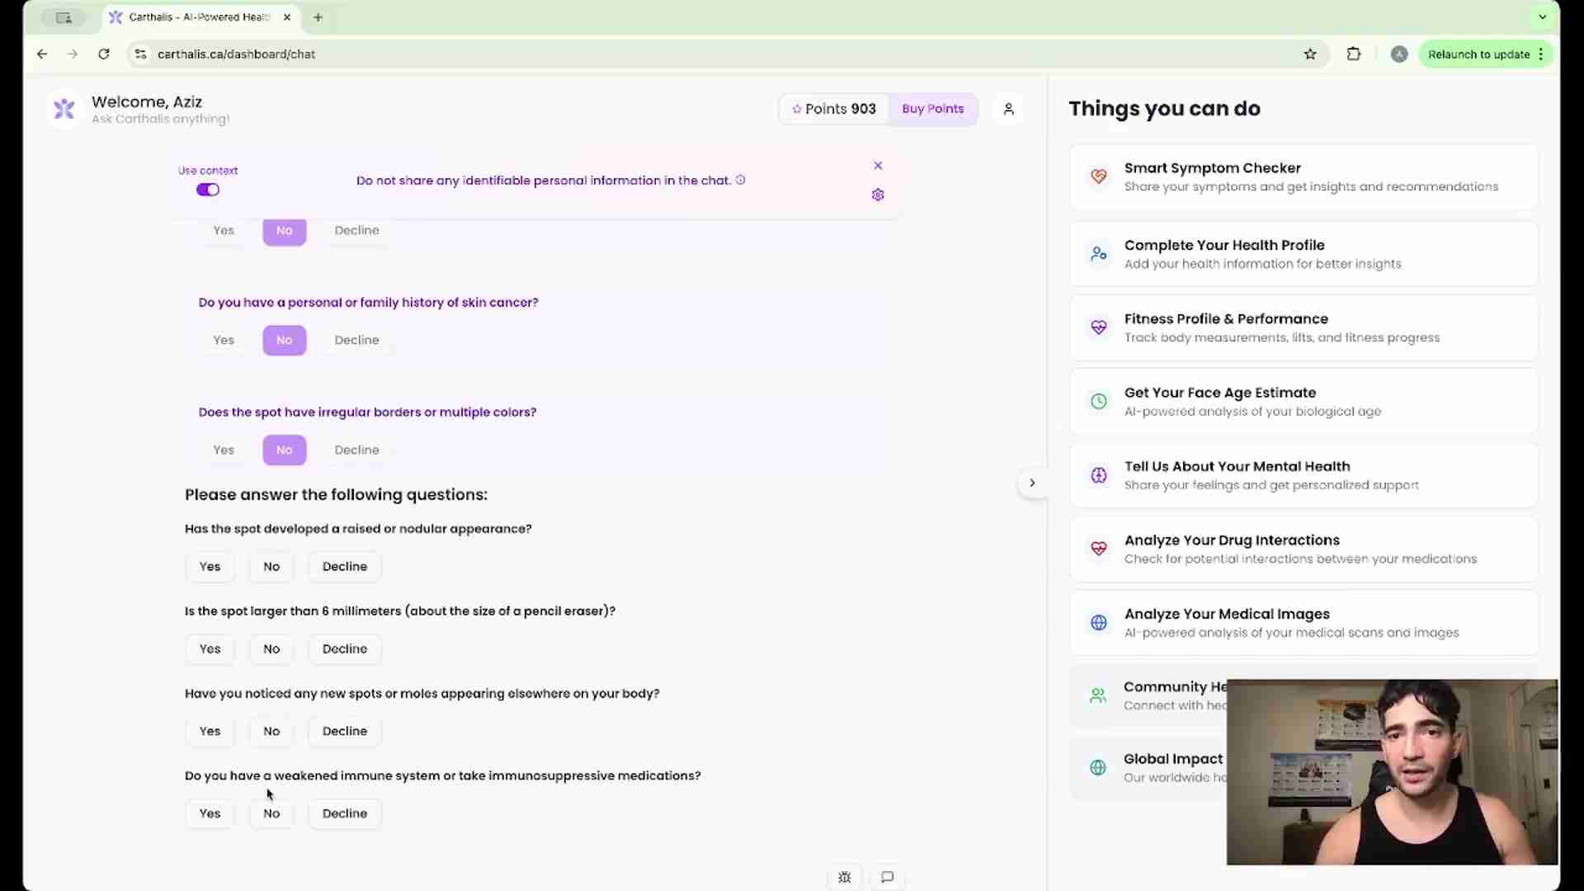Viewport: 1584px width, 891px height.
Task: Open tab search dropdown arrow
Action: pos(1542,16)
